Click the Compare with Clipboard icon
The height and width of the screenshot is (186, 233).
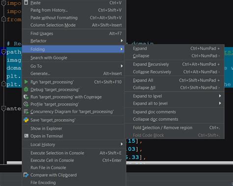26,175
